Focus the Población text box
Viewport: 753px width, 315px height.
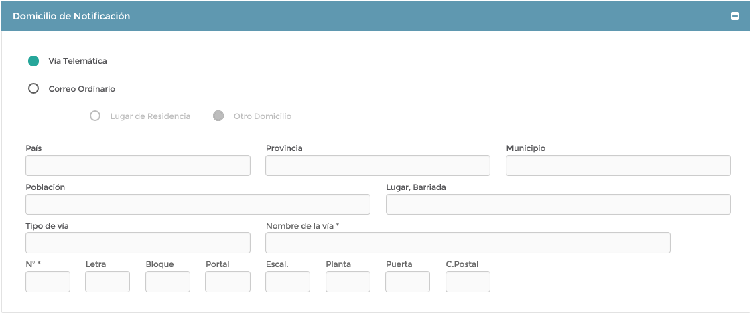point(198,205)
